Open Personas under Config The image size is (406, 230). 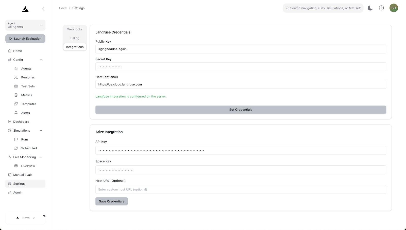(x=28, y=78)
